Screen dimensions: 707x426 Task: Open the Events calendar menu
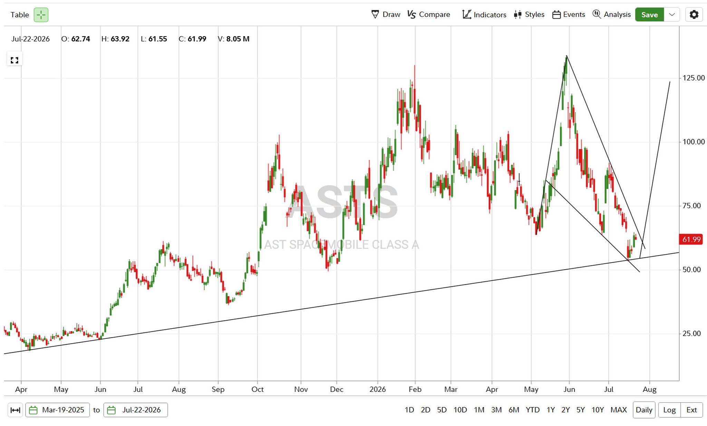tap(569, 14)
